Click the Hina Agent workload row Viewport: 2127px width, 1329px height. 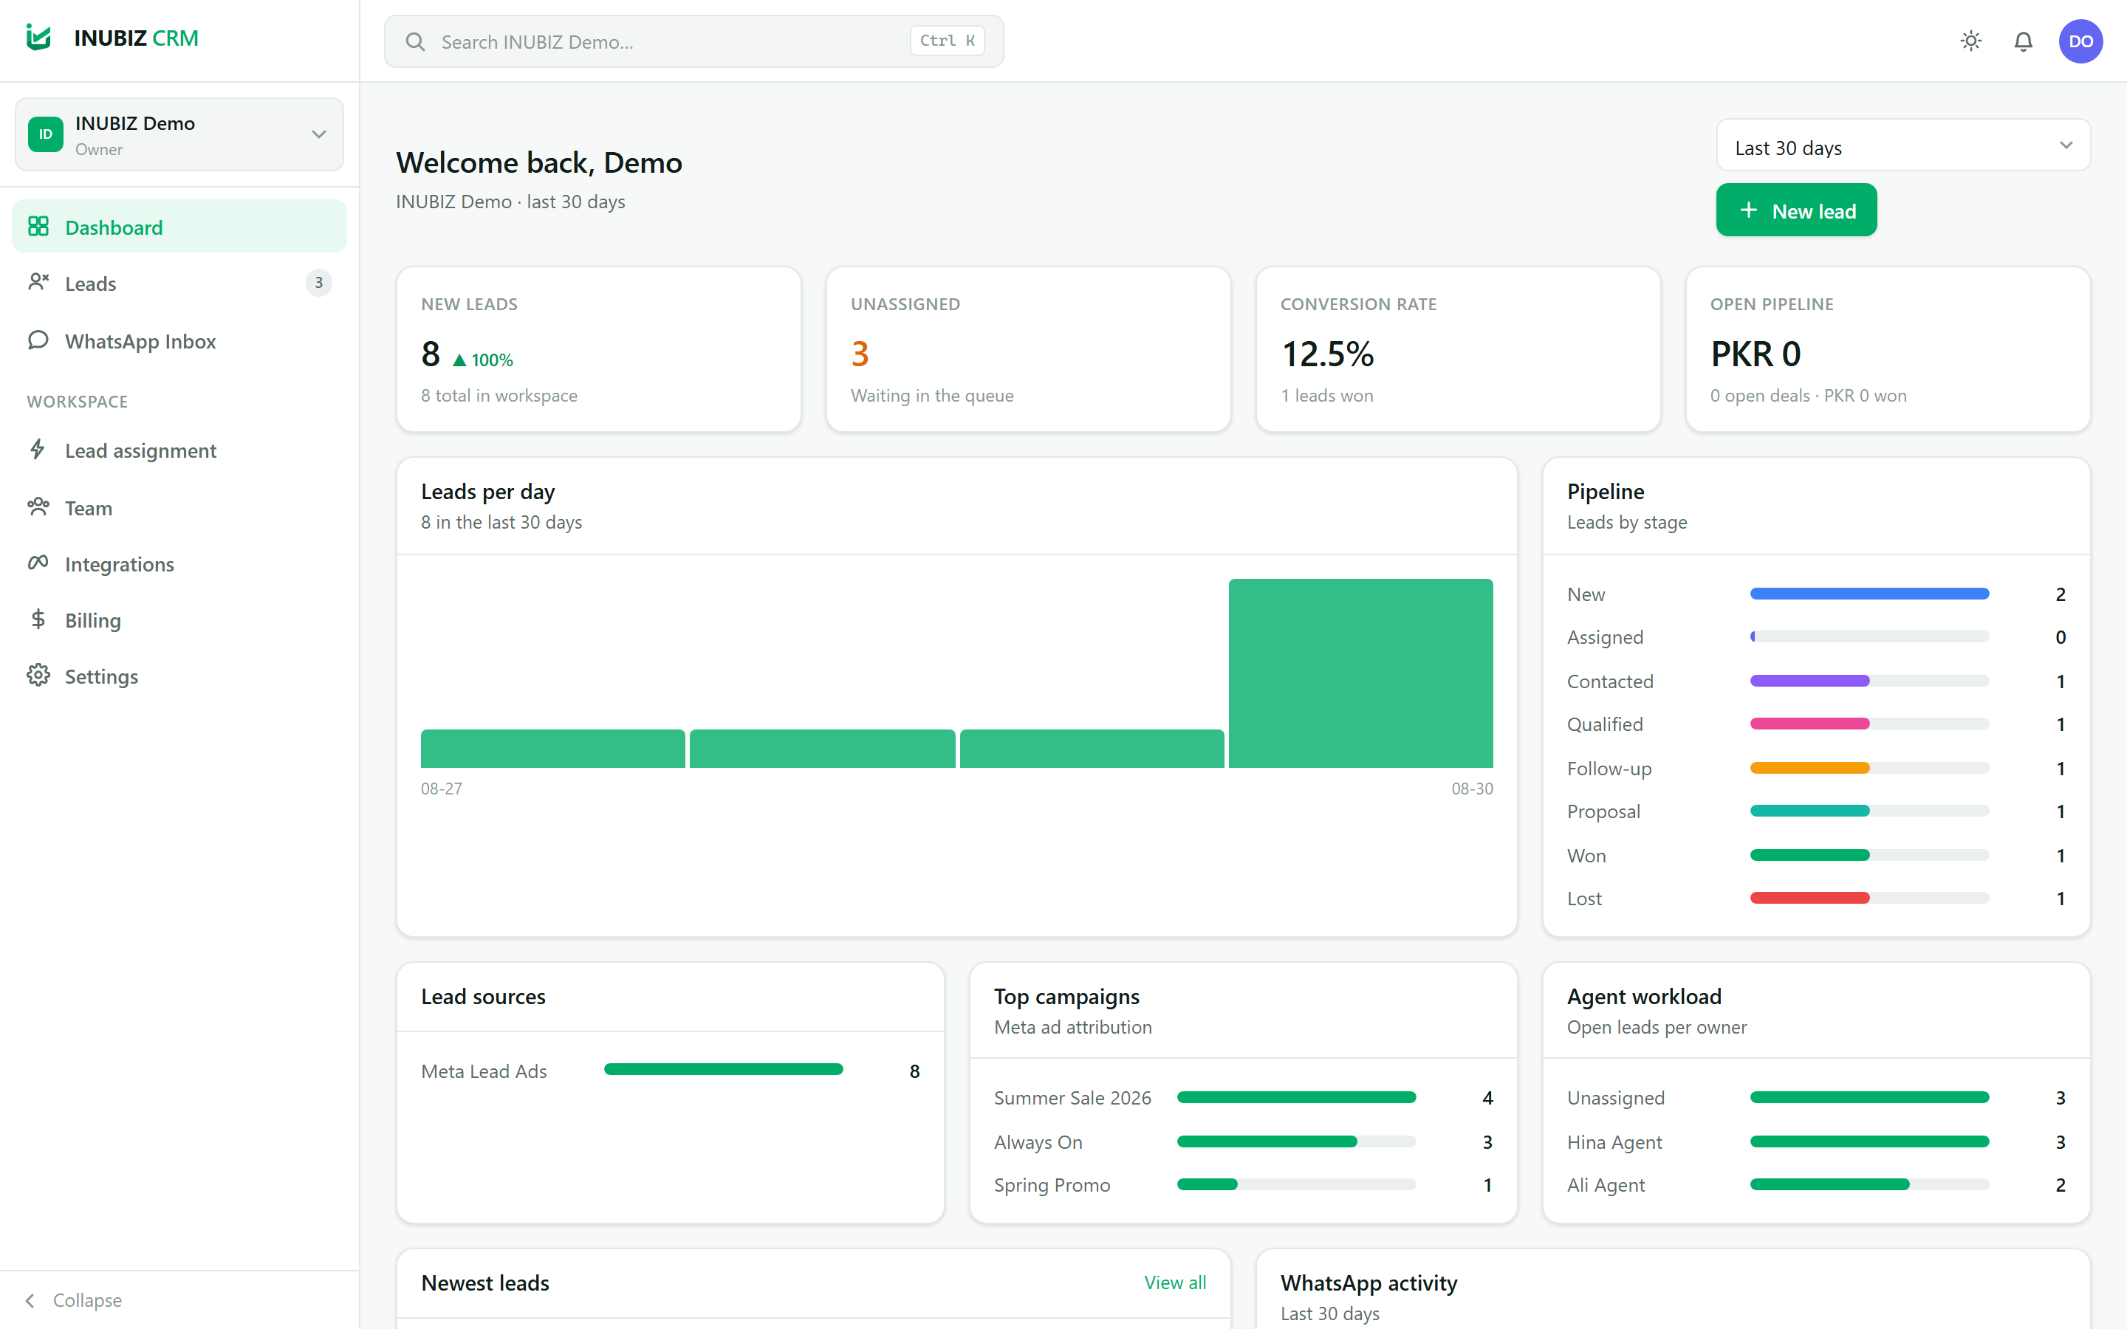coord(1816,1141)
